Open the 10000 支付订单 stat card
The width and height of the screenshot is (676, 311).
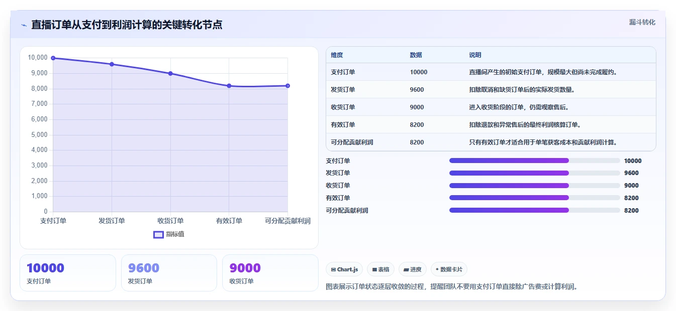tap(68, 273)
